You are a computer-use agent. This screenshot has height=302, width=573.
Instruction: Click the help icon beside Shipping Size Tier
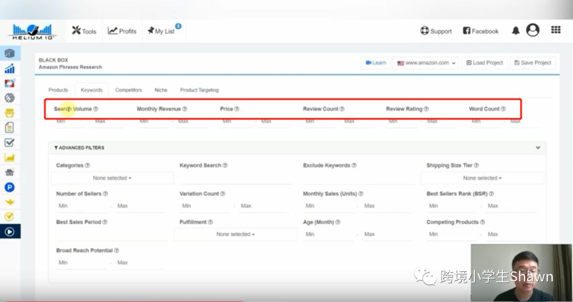tap(476, 165)
